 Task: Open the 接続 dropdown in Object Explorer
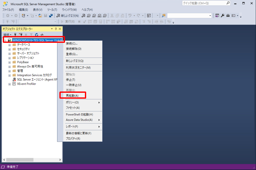click(x=7, y=34)
